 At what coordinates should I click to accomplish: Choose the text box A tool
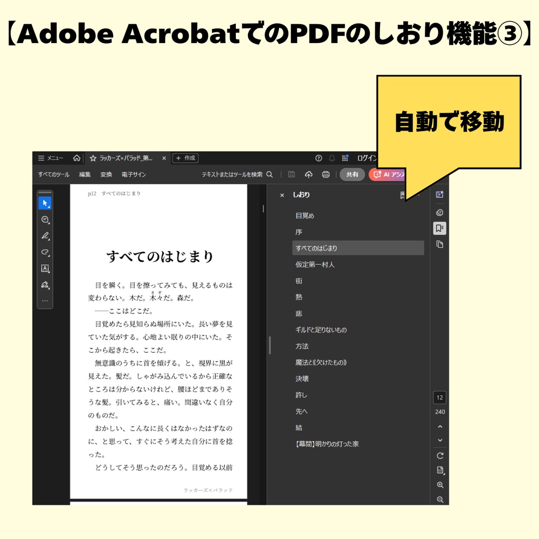45,268
